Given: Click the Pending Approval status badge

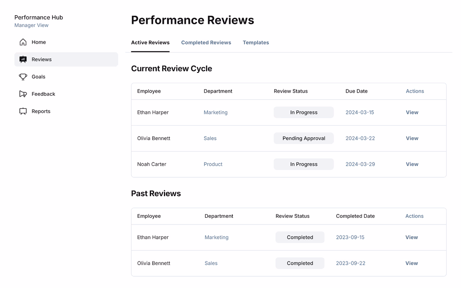Looking at the screenshot, I should 304,138.
